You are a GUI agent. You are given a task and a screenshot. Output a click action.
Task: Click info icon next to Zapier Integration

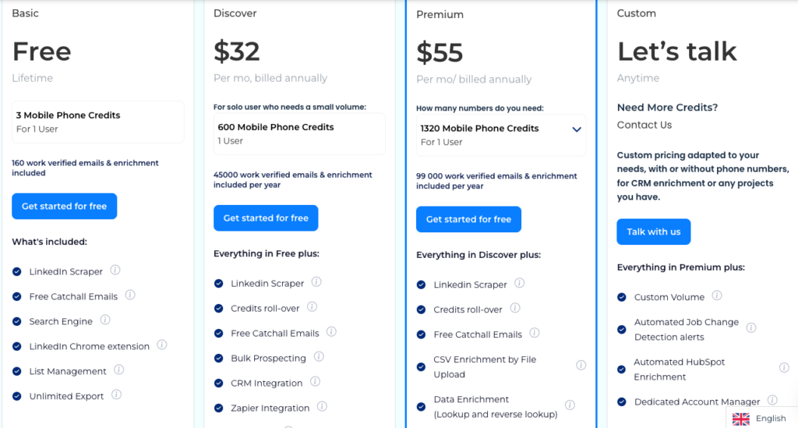click(x=322, y=407)
